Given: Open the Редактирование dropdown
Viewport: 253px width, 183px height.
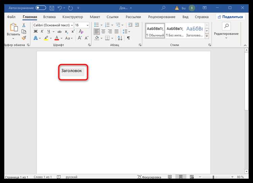Looking at the screenshot, I should 226,31.
